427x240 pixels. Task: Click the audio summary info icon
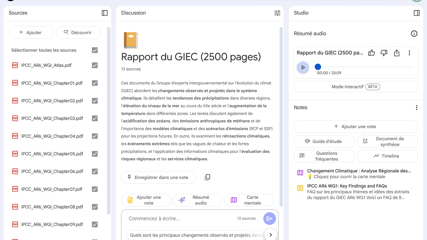(x=414, y=34)
